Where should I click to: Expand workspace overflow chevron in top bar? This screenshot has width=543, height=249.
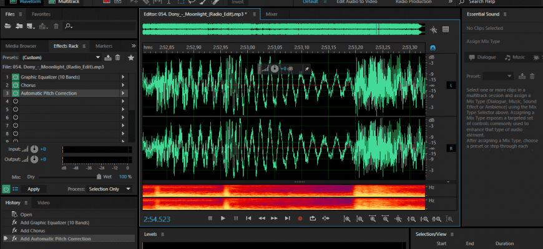451,2
